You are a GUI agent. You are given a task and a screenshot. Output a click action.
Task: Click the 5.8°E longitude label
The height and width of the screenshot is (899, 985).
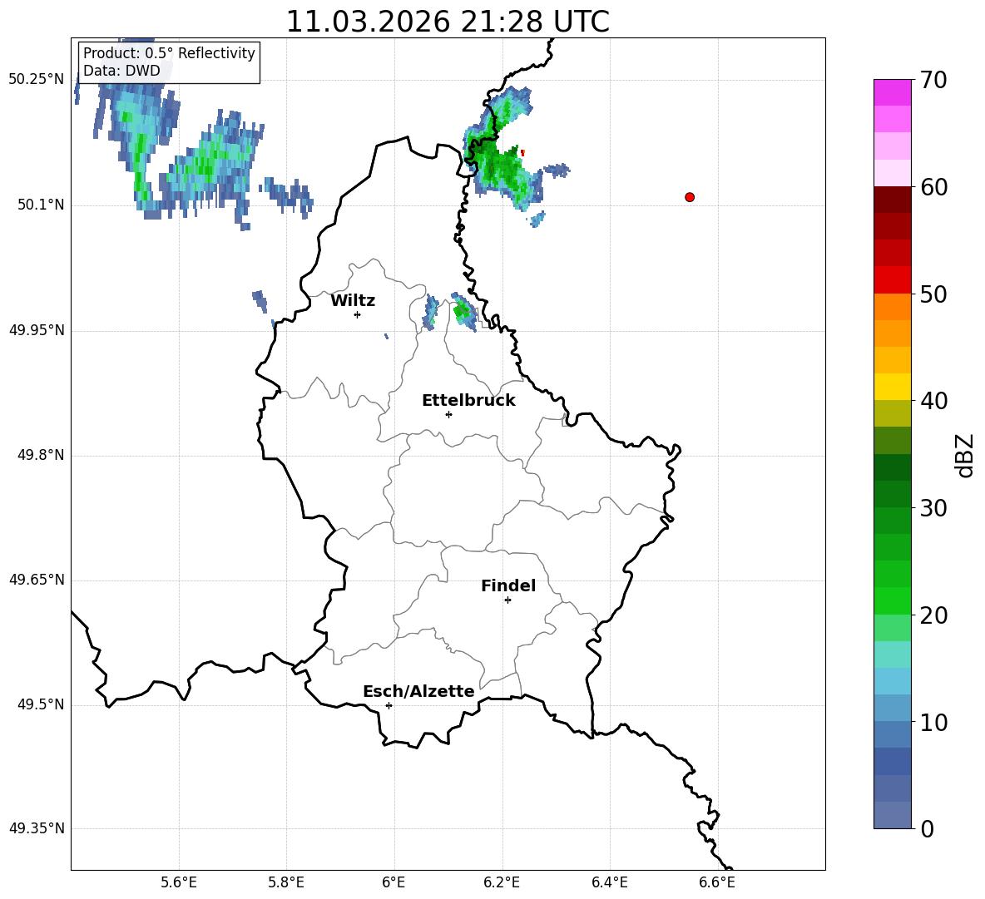[286, 882]
